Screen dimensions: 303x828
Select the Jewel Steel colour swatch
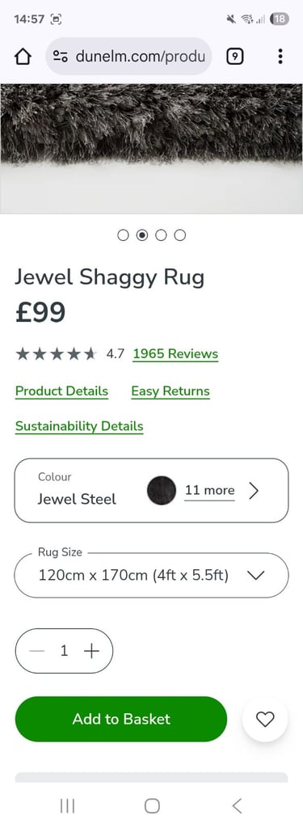coord(162,491)
